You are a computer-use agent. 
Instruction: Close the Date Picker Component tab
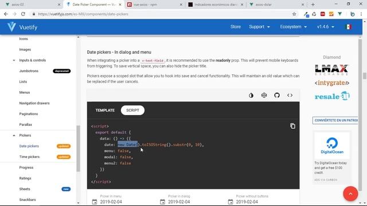120,5
